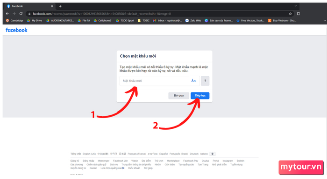This screenshot has height=179, width=327.
Task: Open the My Drive bookmark
Action: coord(35,20)
